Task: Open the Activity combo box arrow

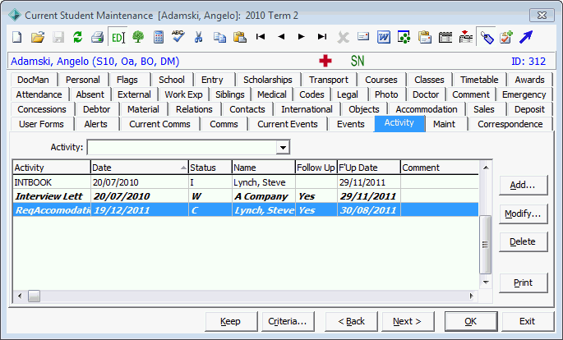Action: [x=283, y=147]
